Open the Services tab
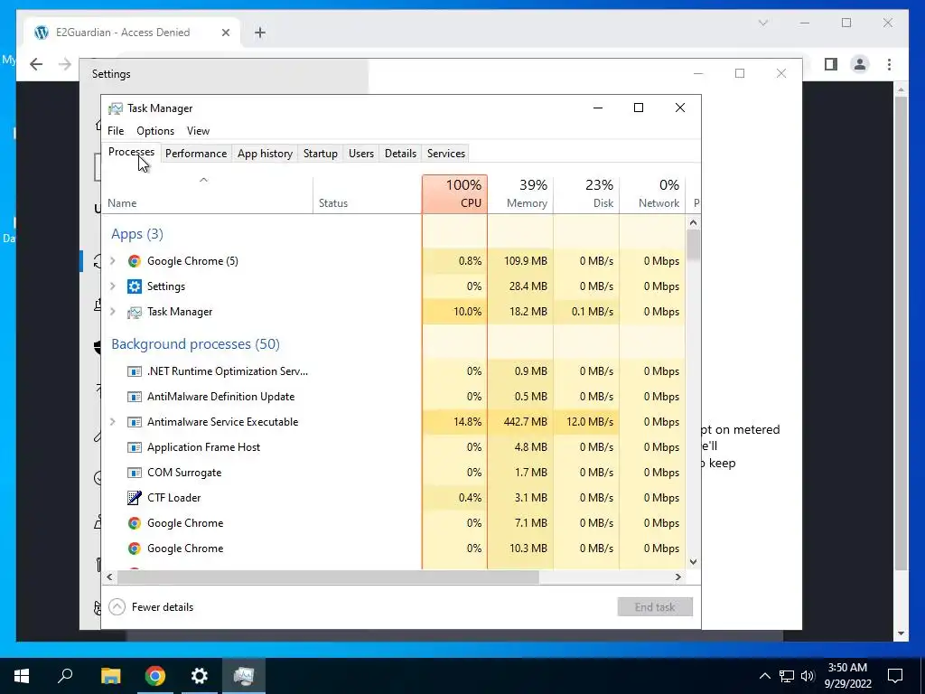Screen dimensions: 925x694 446,154
